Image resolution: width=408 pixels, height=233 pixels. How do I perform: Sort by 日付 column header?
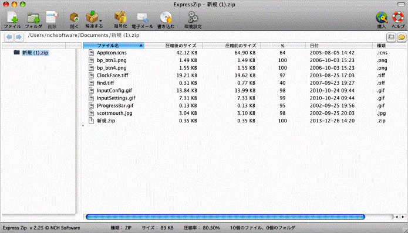[x=339, y=46]
